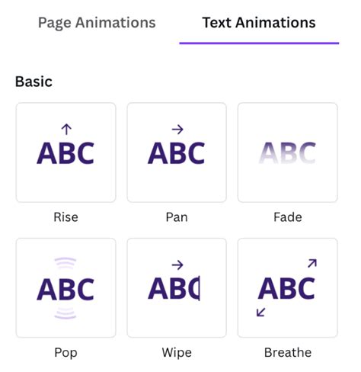Pick the Fade animation with gradient ABC
Screen dimensions: 361x372
tap(288, 152)
